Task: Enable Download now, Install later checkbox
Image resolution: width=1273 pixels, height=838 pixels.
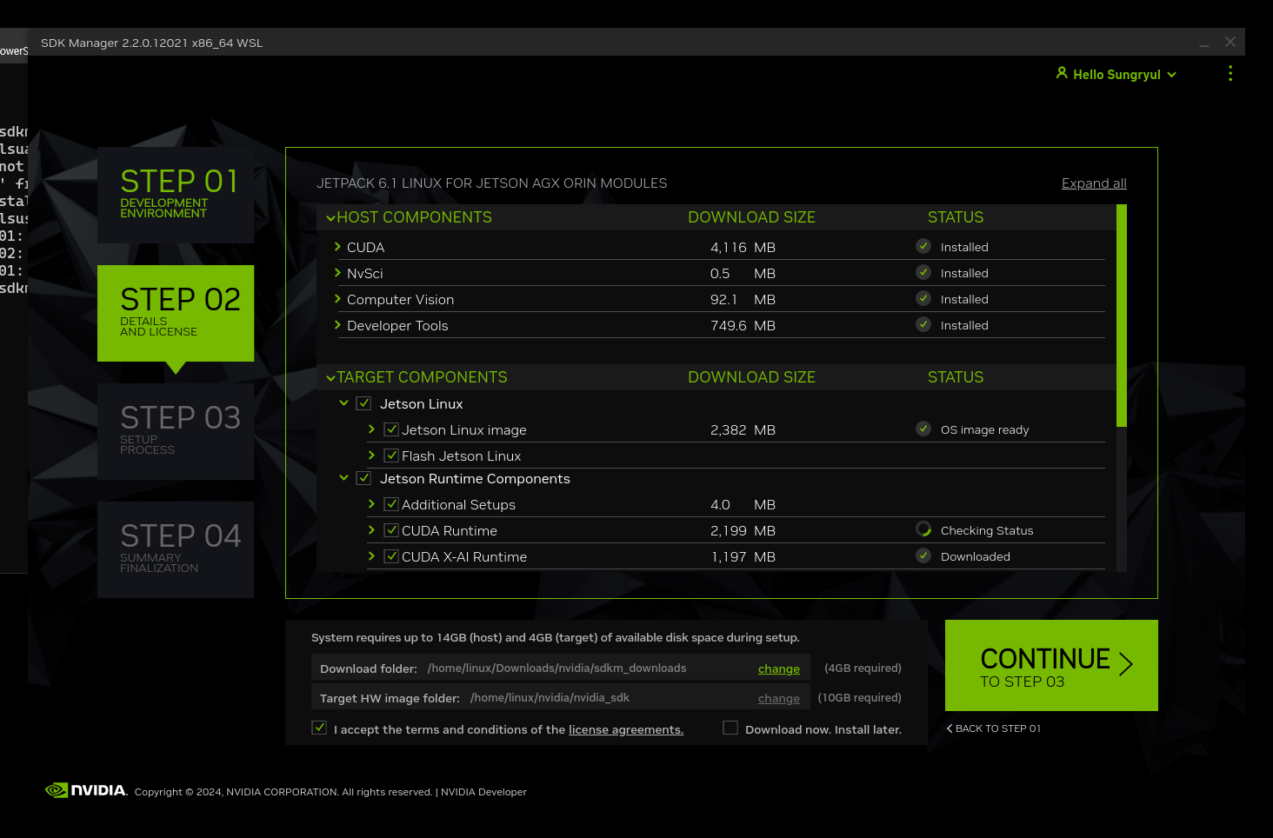Action: 730,728
